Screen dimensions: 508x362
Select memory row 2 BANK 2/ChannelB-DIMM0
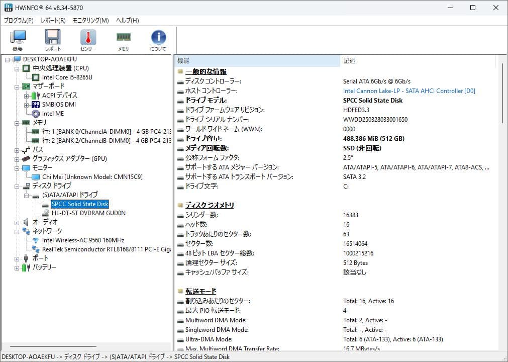(x=106, y=141)
